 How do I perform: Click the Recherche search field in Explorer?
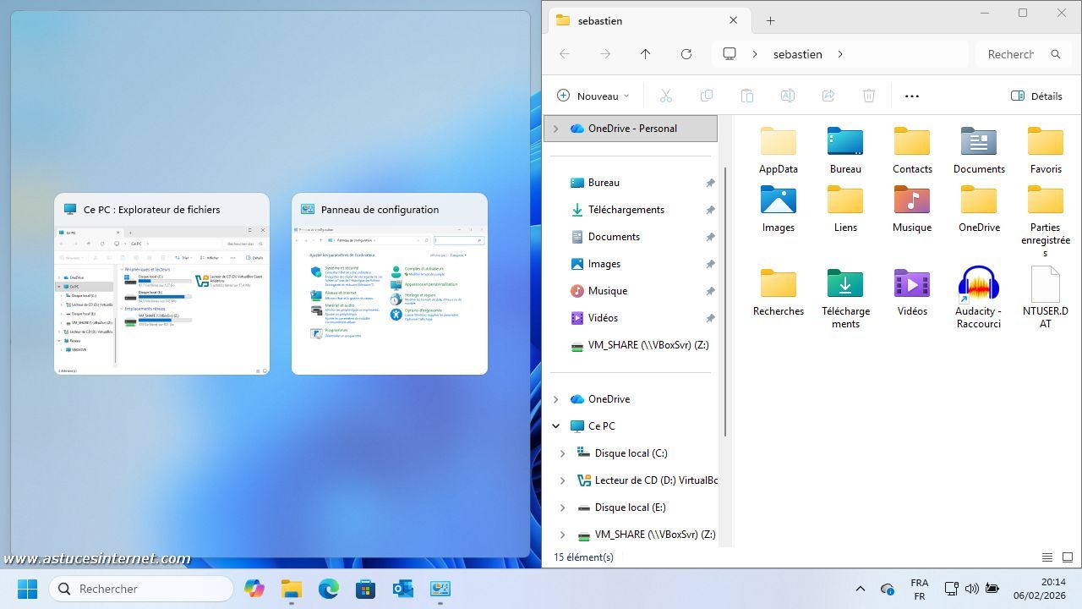tap(1011, 54)
